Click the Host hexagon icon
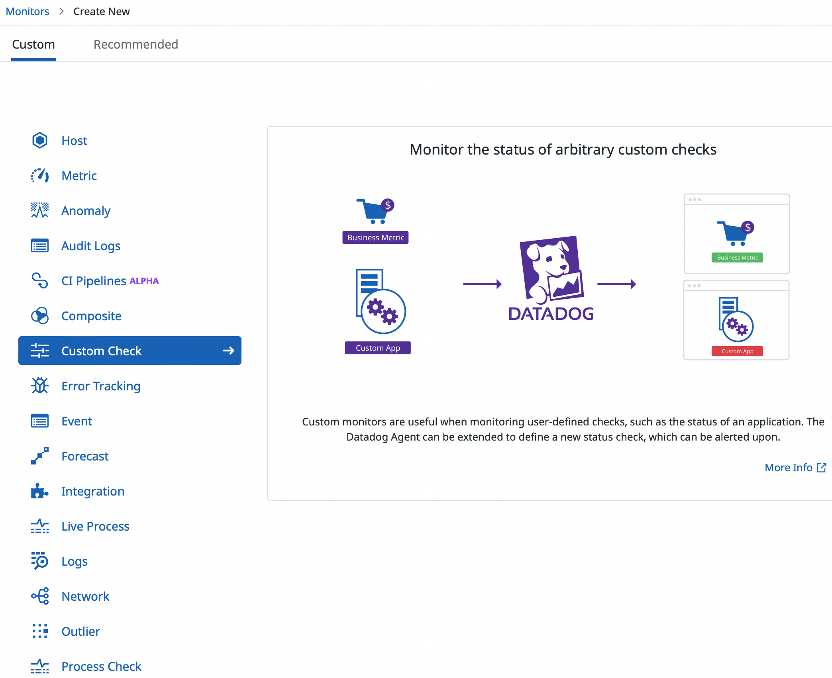Viewport: 832px width, 678px height. click(40, 141)
